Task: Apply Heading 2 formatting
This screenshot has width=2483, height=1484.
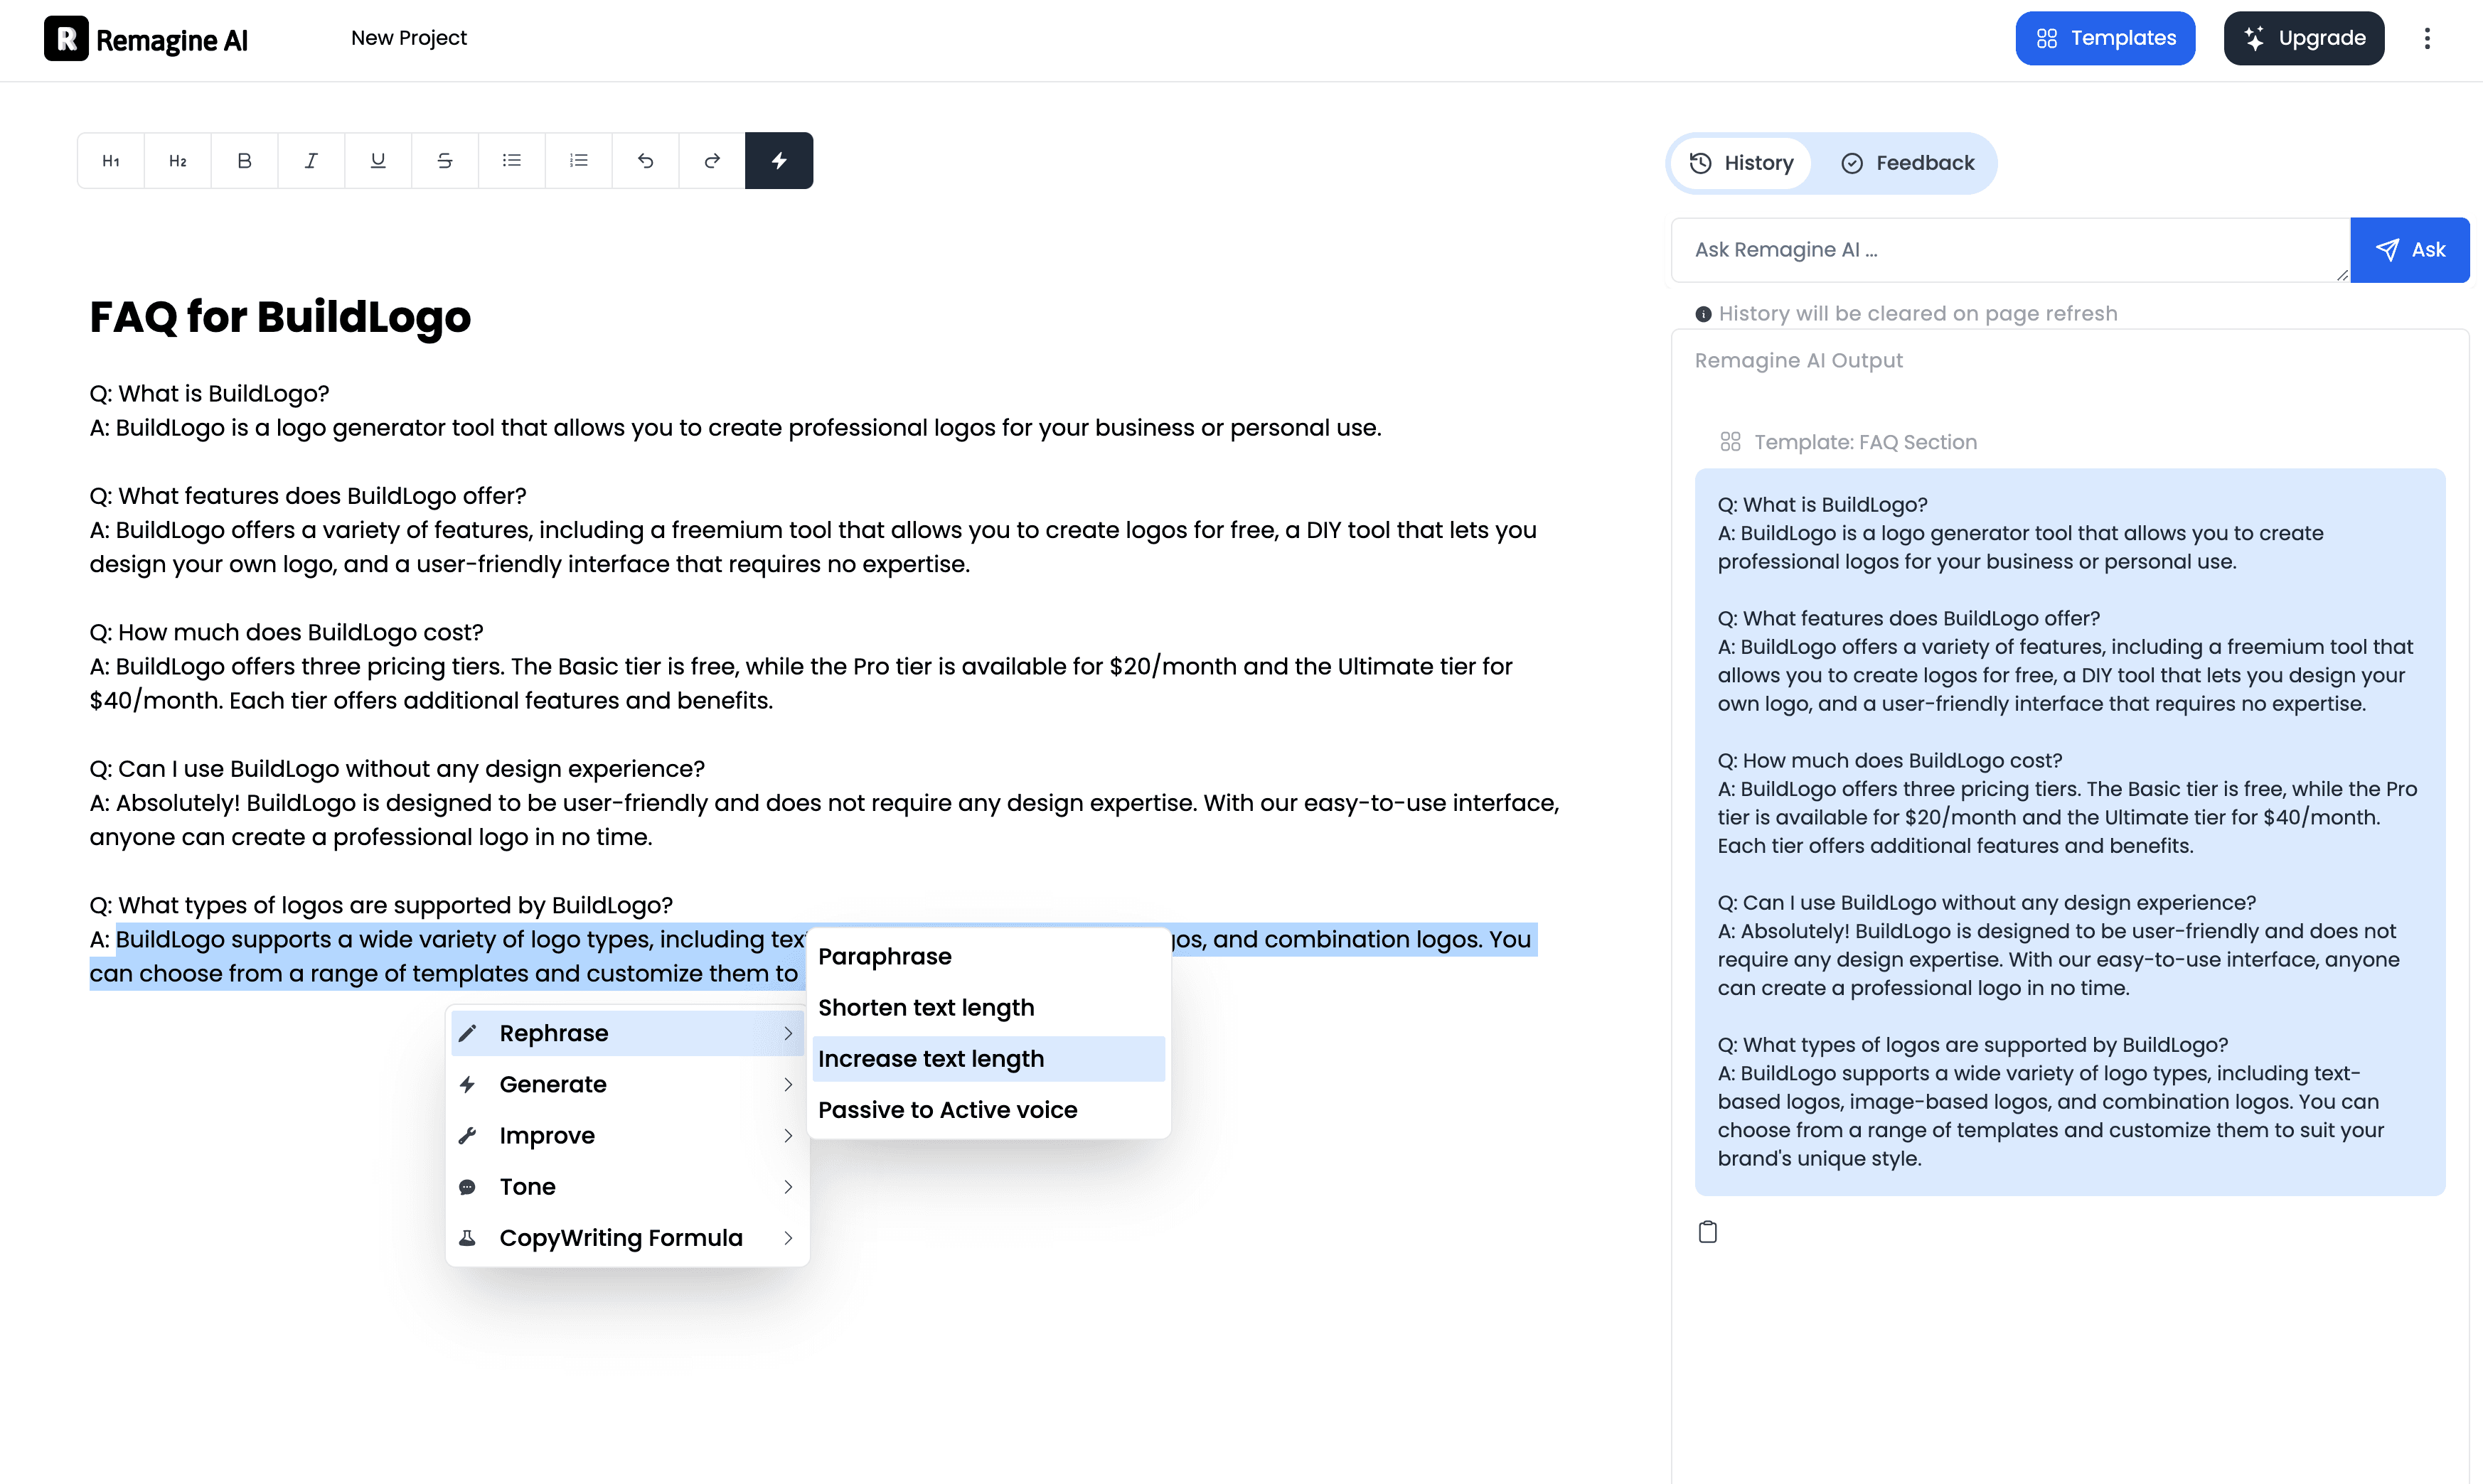Action: point(178,161)
